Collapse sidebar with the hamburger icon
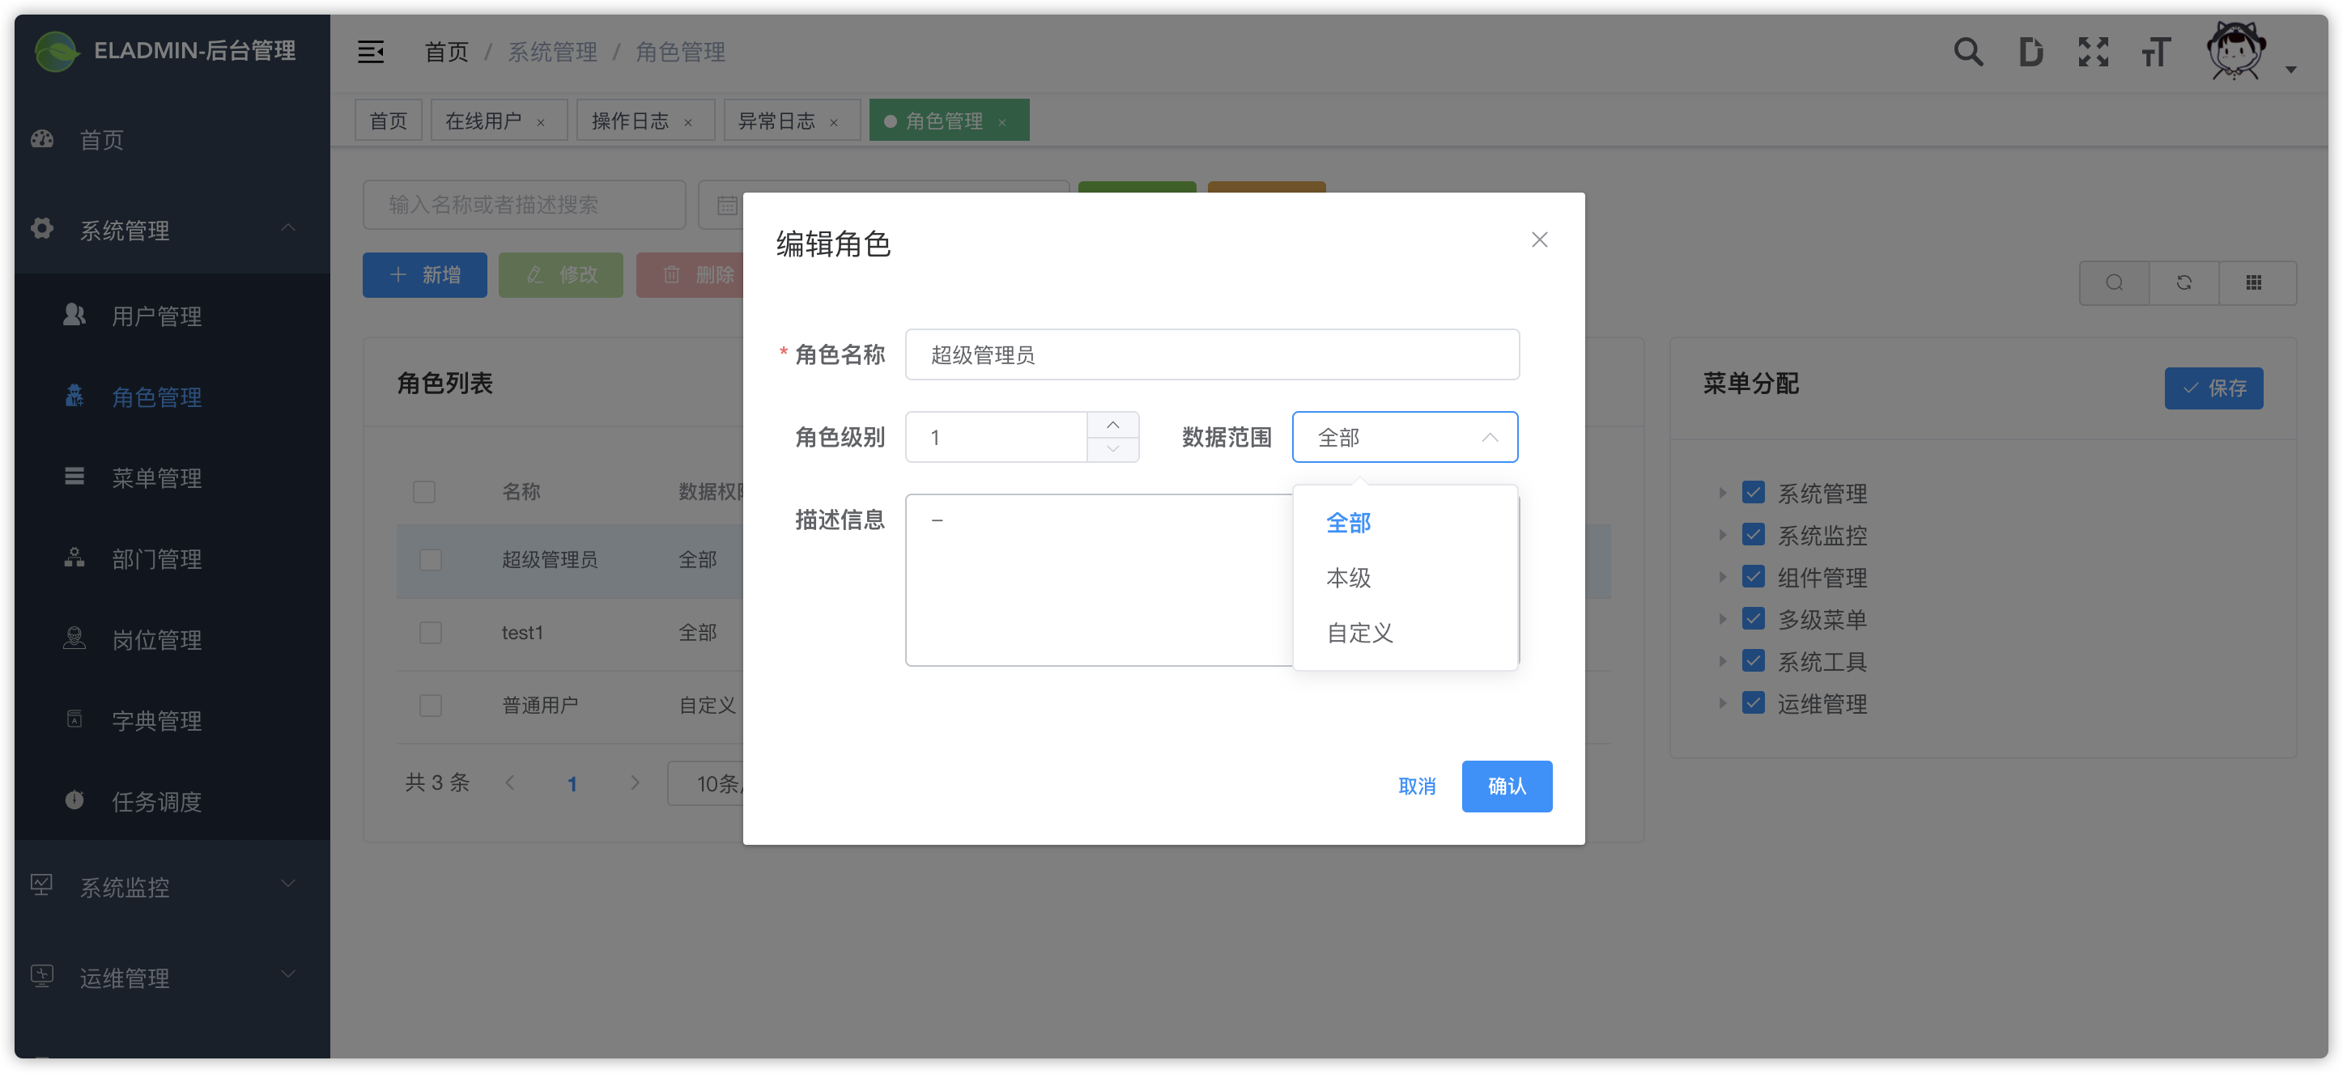The height and width of the screenshot is (1073, 2343). [x=370, y=52]
